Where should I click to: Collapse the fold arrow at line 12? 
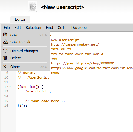(10, 87)
